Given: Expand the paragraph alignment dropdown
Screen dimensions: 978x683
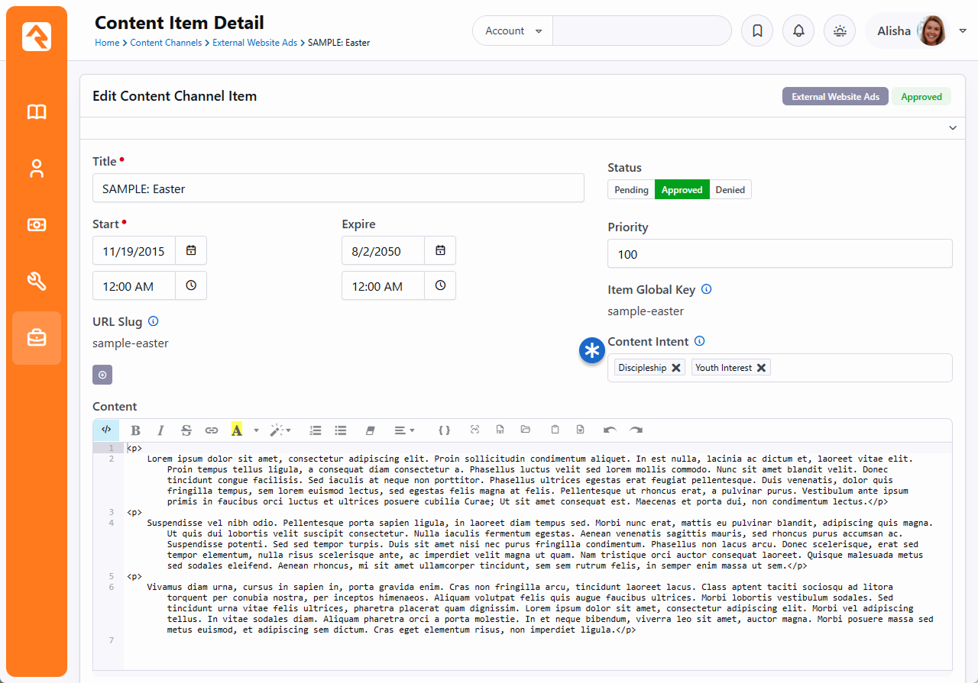Looking at the screenshot, I should pyautogui.click(x=404, y=430).
